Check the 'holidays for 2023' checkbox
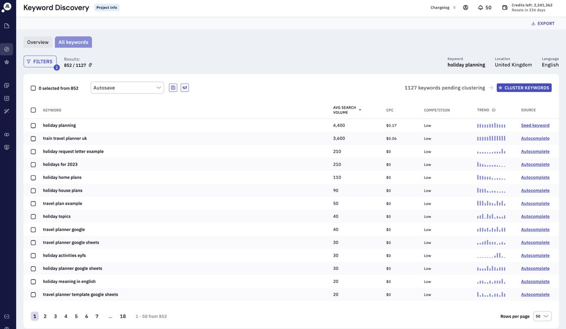 click(x=33, y=165)
